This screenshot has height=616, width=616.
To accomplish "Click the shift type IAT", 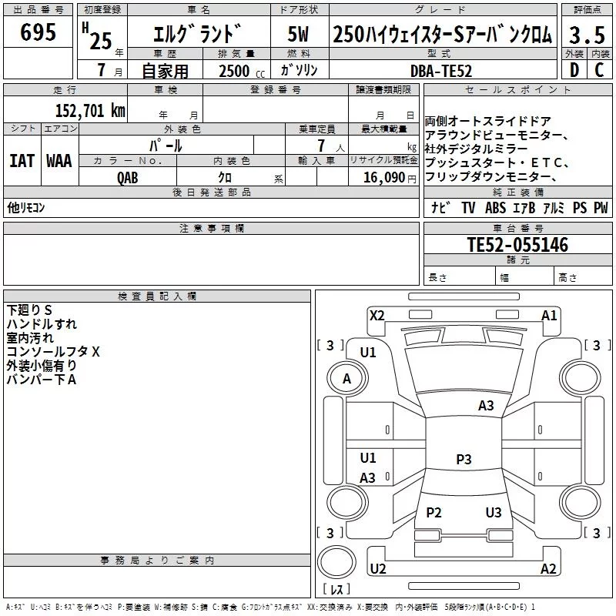I will click(x=22, y=161).
